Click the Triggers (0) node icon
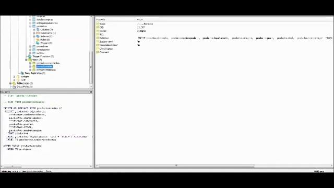The width and height of the screenshot is (334, 188). (38, 43)
